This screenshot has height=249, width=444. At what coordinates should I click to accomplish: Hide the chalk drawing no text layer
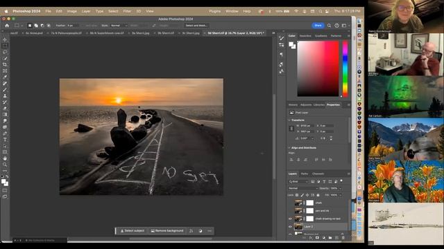click(290, 219)
